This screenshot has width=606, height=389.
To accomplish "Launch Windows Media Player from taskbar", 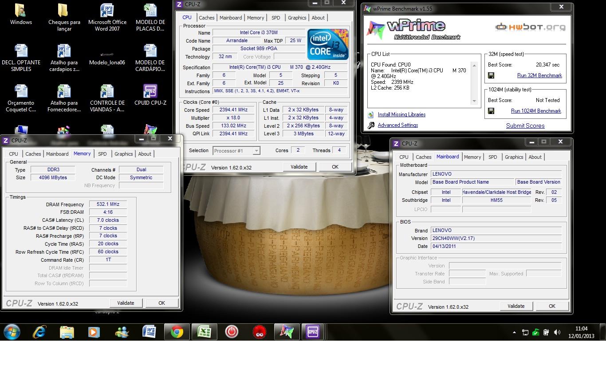I will coord(94,332).
